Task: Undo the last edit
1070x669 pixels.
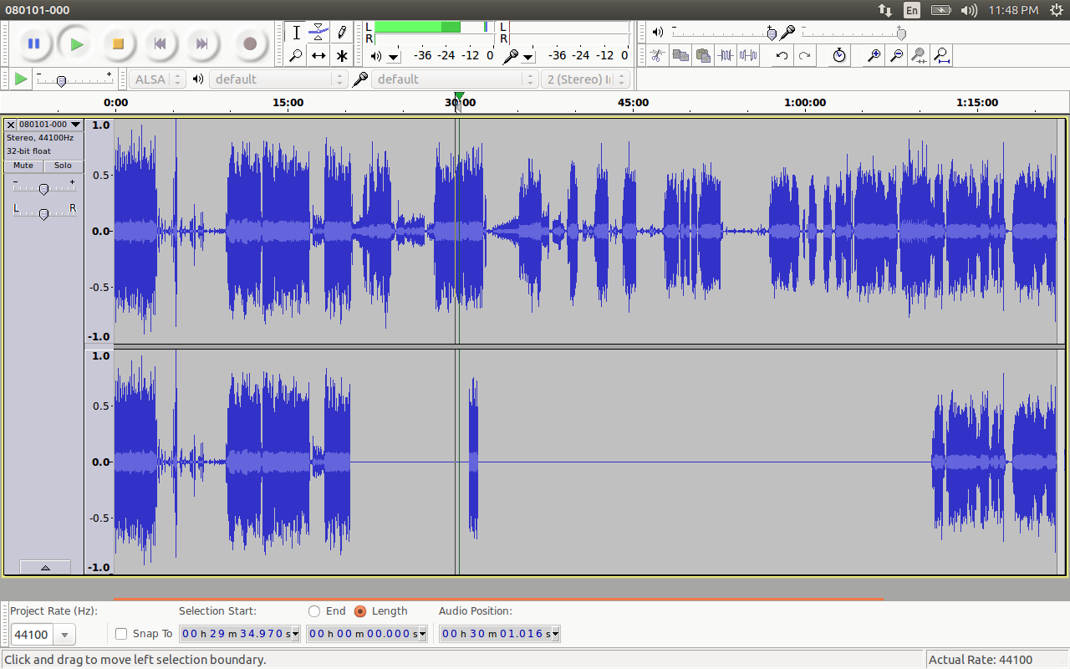Action: 782,56
